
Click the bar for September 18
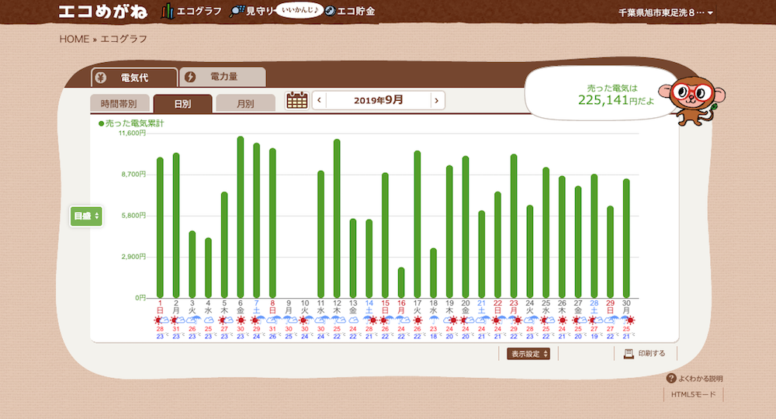(x=434, y=273)
